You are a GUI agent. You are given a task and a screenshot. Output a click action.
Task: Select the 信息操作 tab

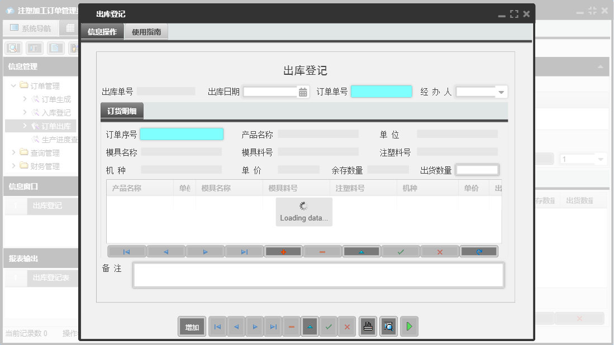click(102, 31)
